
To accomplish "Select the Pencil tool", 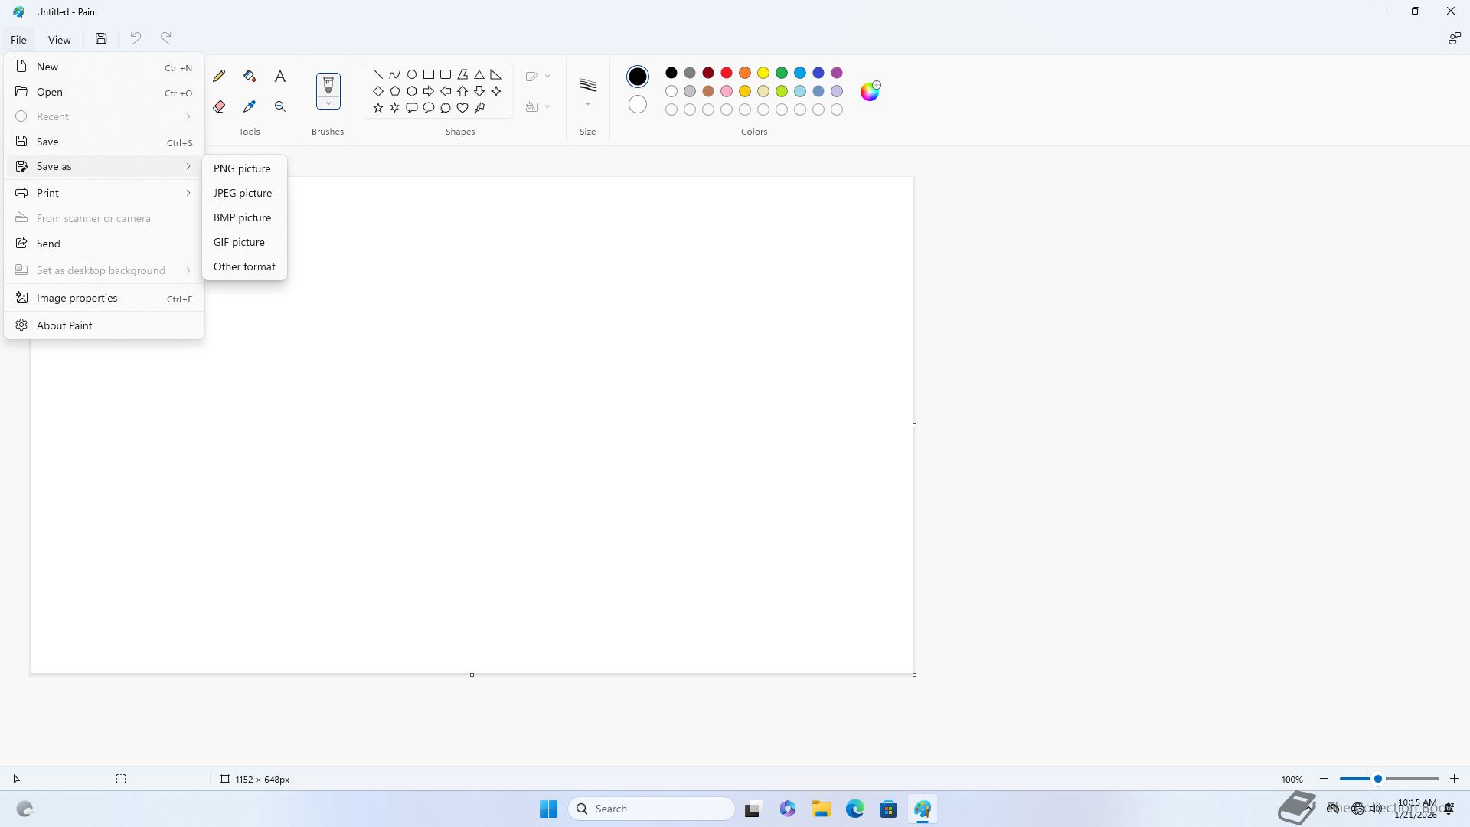I will [x=219, y=76].
